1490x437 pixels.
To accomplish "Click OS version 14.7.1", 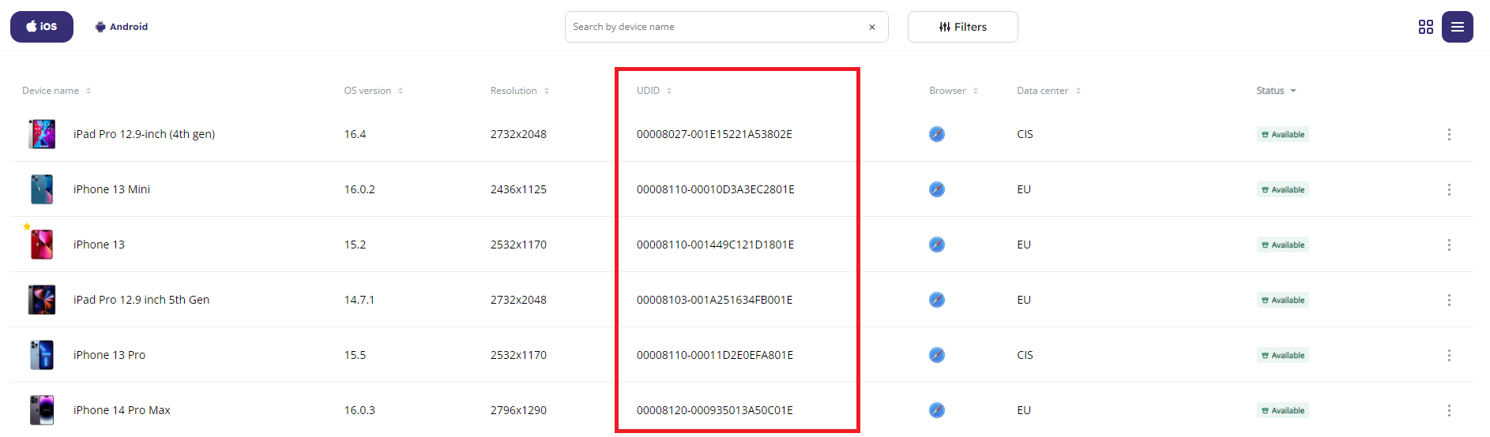I will [x=359, y=300].
